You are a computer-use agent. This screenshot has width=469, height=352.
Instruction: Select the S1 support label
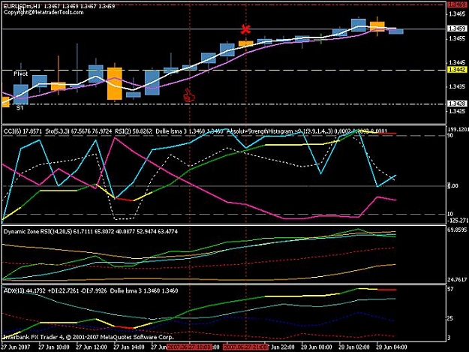click(20, 107)
